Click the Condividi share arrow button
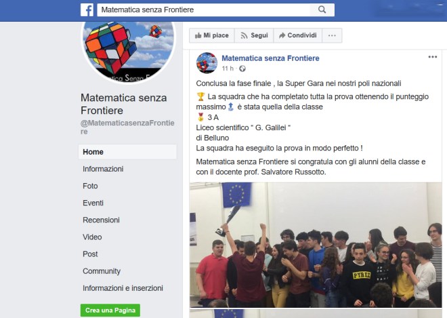The image size is (447, 318). [297, 35]
